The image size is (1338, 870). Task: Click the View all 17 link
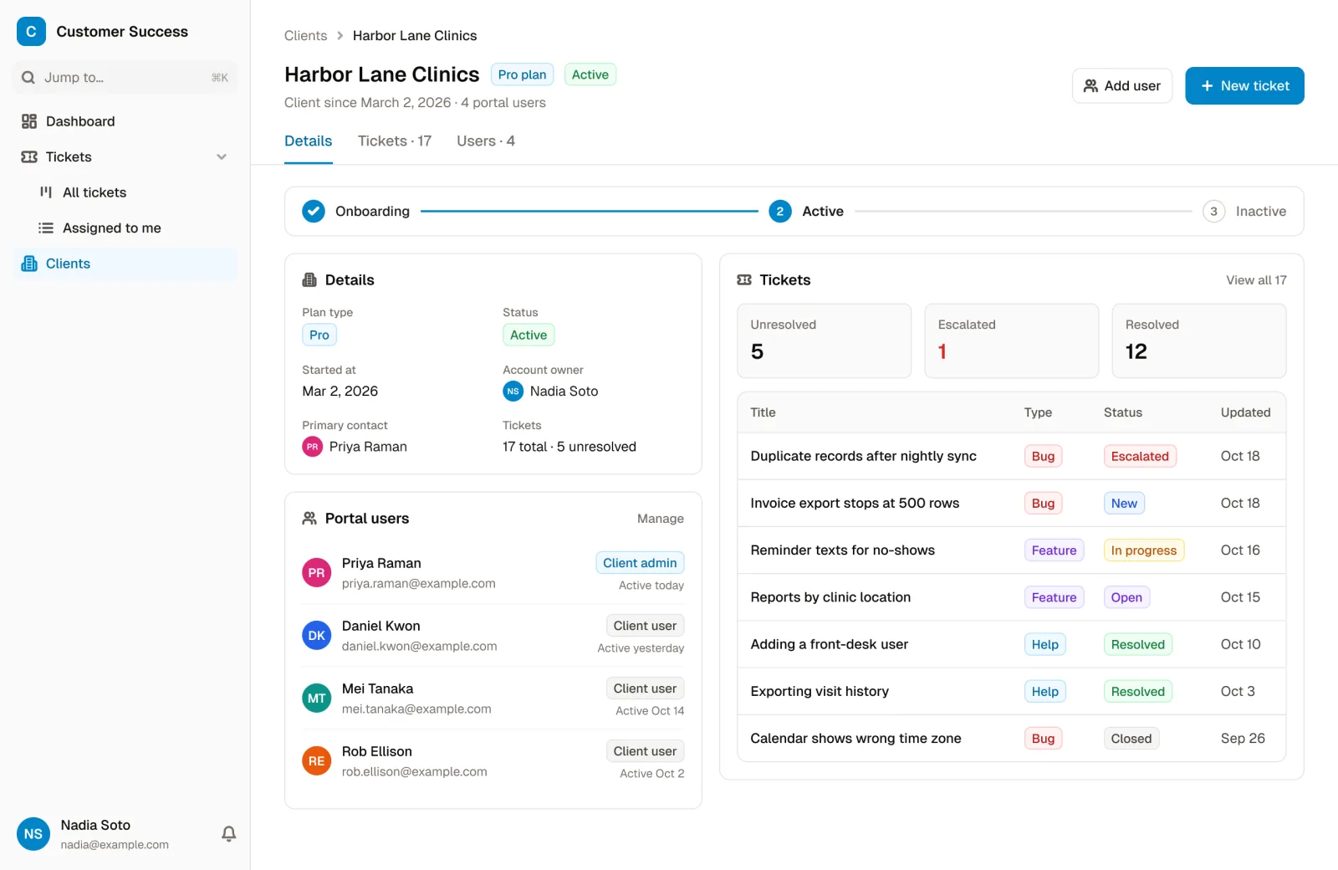[1256, 280]
